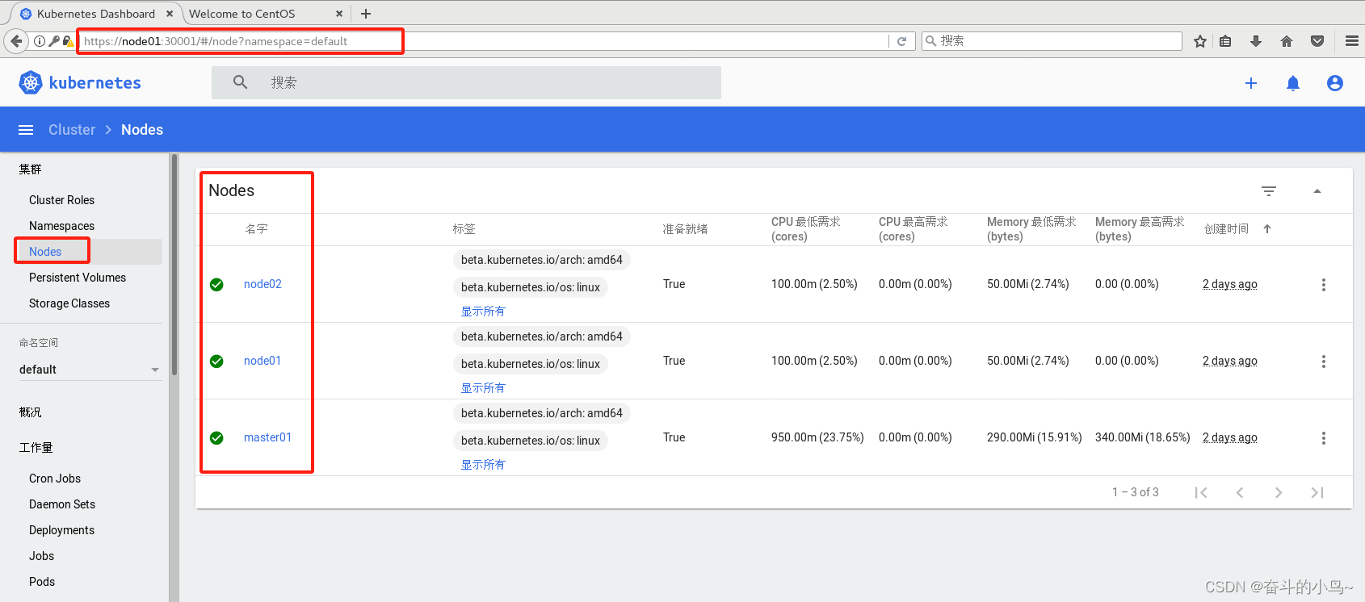Reload the page in browser
The height and width of the screenshot is (602, 1365).
point(902,41)
